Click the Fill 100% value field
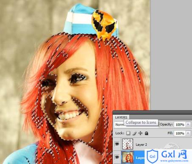The width and height of the screenshot is (192, 164). [x=180, y=133]
